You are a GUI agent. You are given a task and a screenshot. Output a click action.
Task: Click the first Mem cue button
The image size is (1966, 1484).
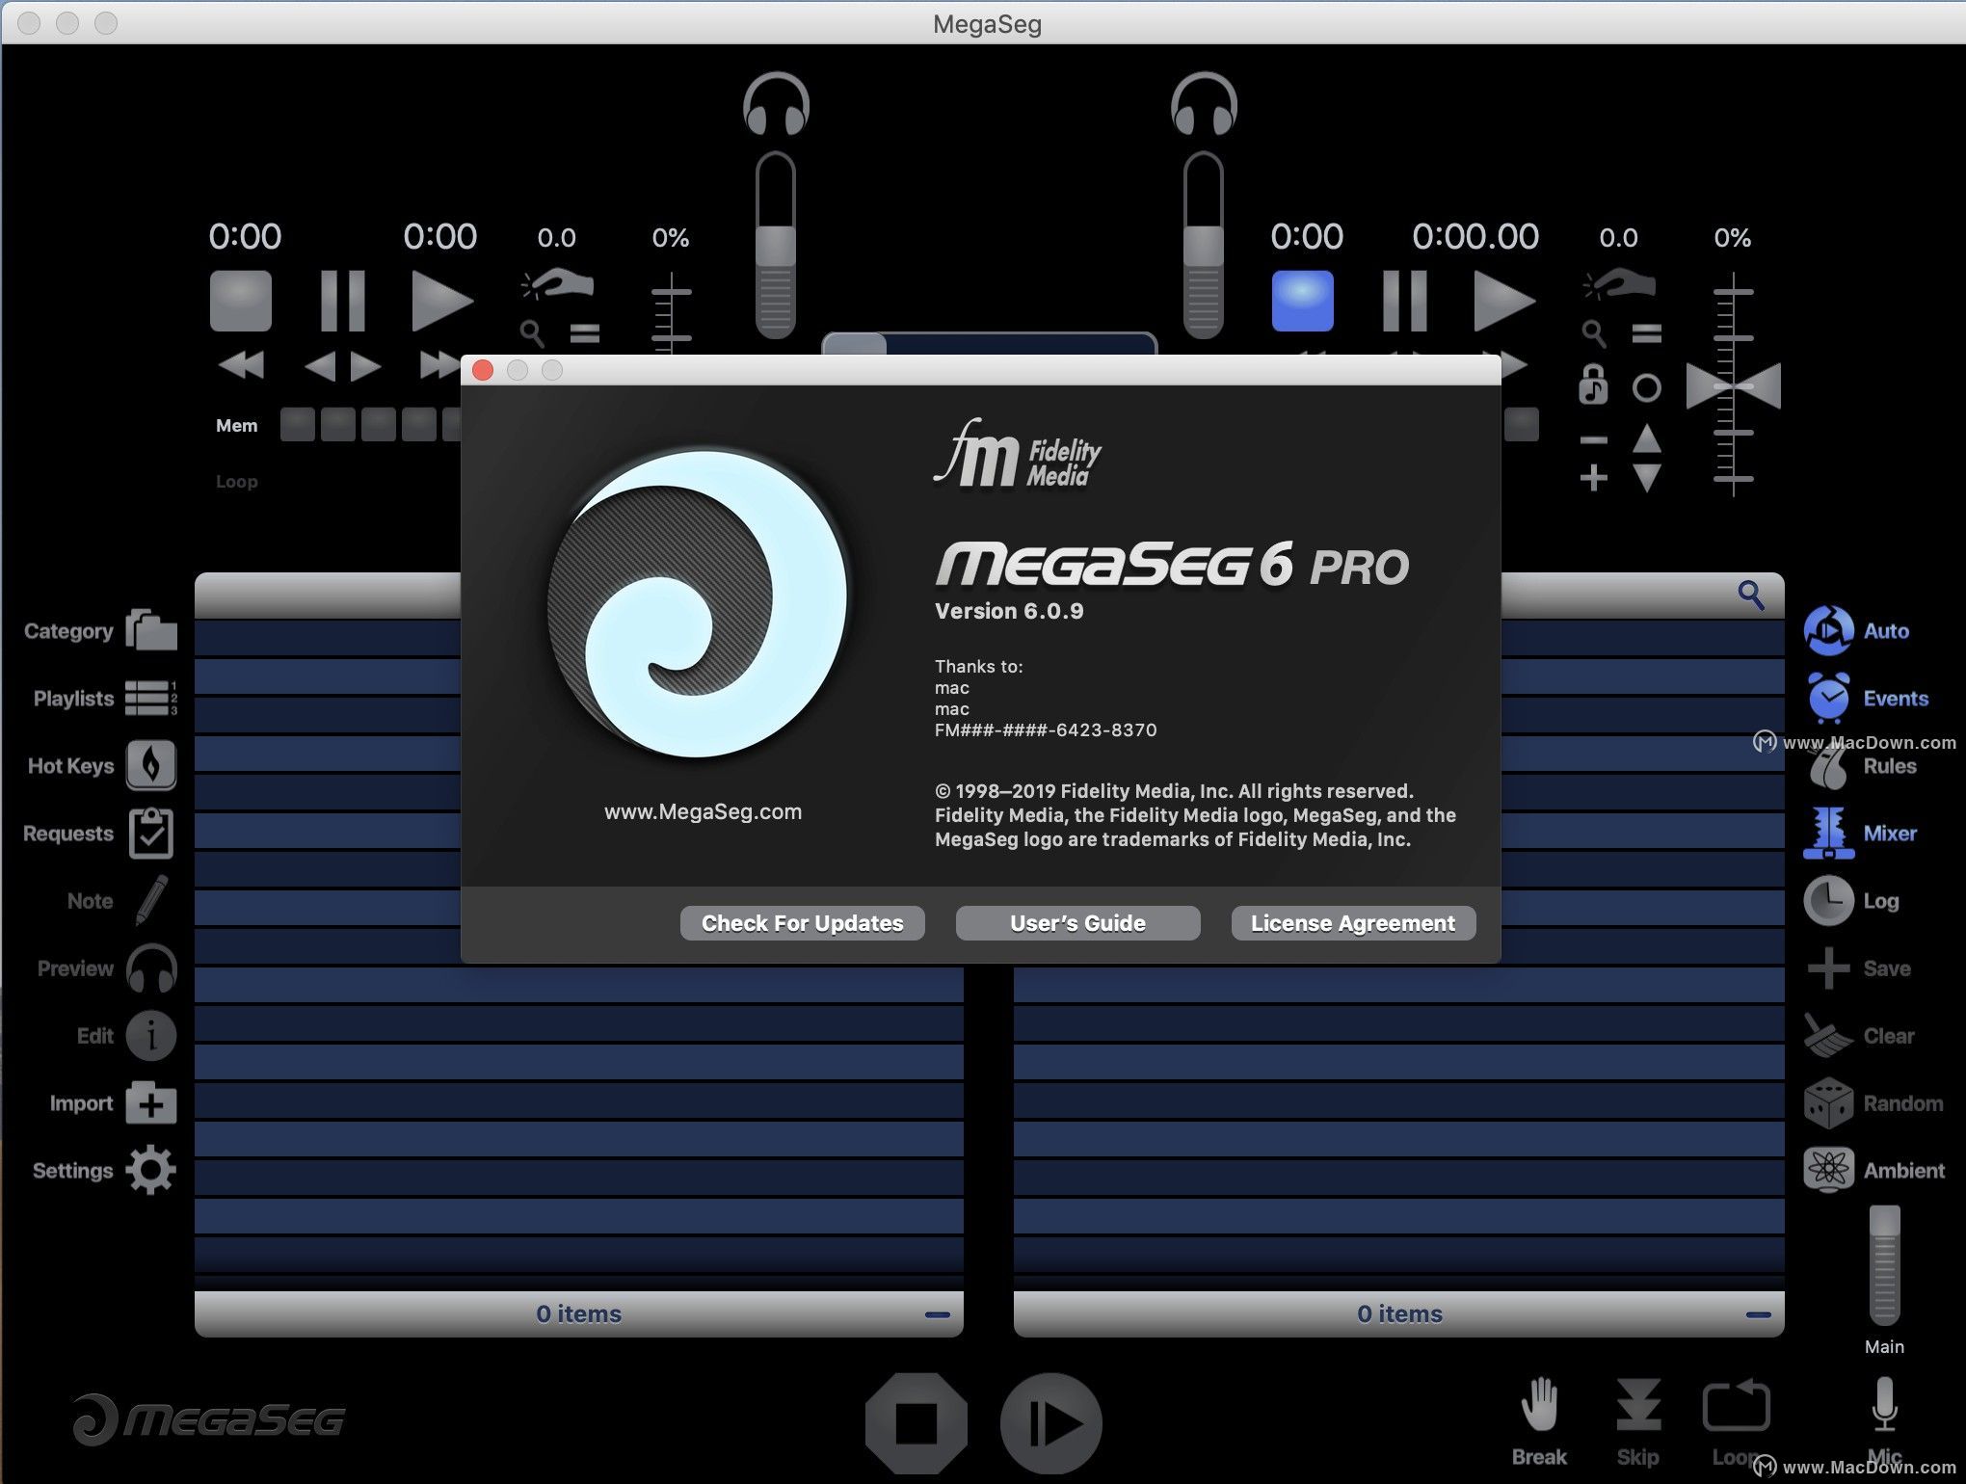click(x=298, y=424)
